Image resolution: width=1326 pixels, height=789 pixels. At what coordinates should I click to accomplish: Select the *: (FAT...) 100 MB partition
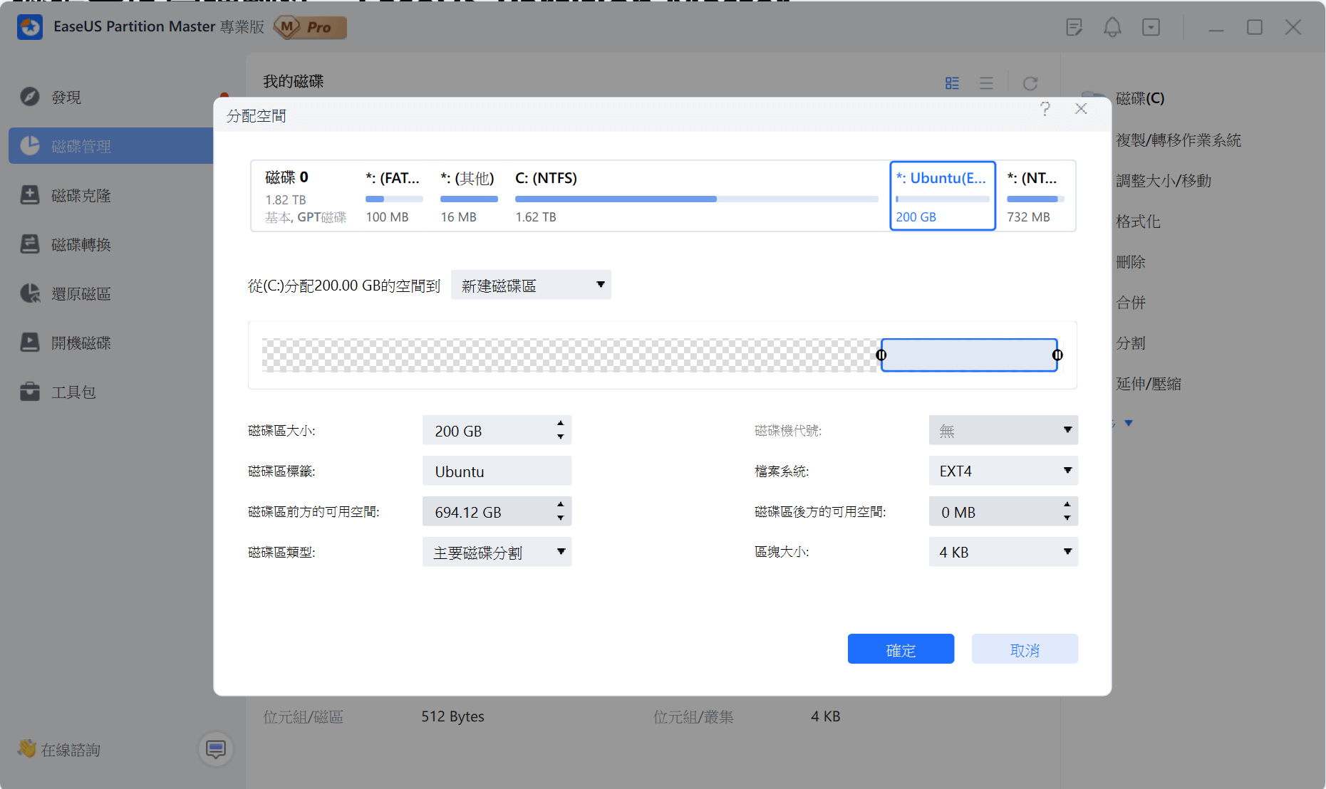(393, 197)
